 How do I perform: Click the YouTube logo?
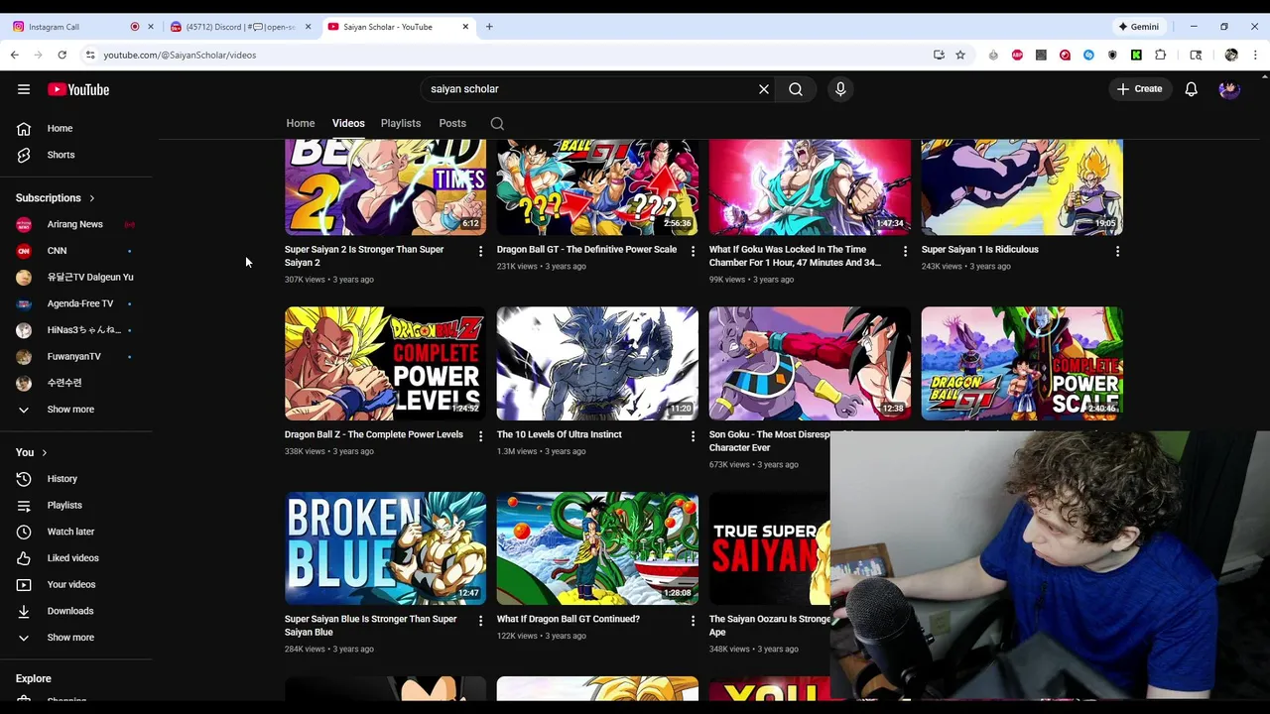78,89
